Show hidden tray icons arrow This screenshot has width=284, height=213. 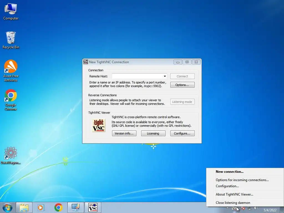227,208
